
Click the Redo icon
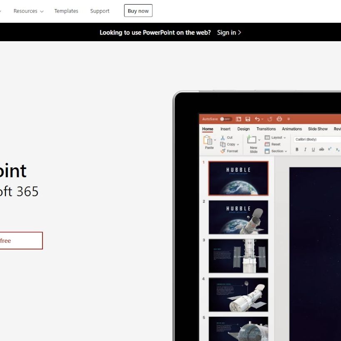270,119
